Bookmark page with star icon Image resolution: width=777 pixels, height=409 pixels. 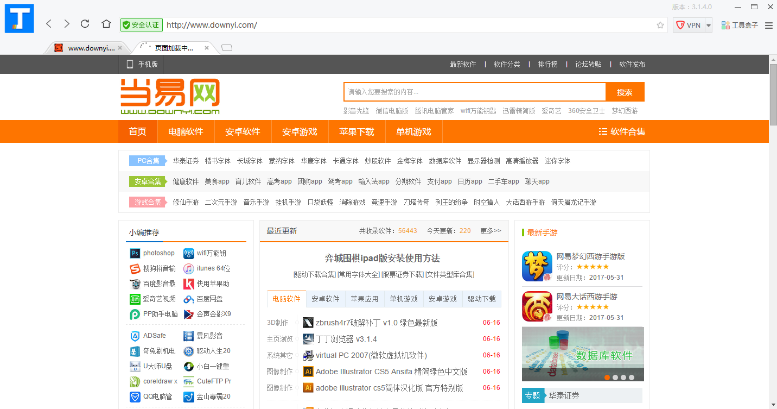660,25
